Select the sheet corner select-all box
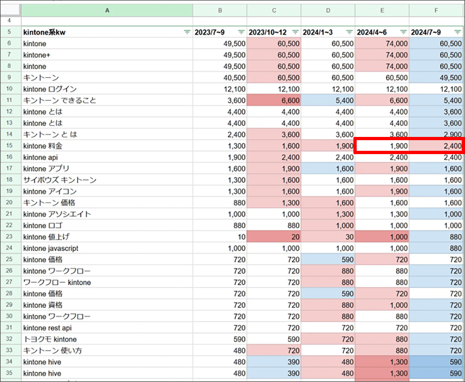The height and width of the screenshot is (382, 465). [11, 10]
